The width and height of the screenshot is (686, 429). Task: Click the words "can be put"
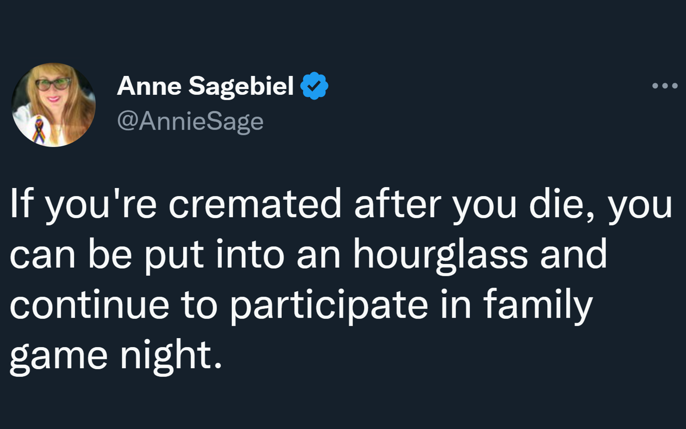click(x=107, y=255)
